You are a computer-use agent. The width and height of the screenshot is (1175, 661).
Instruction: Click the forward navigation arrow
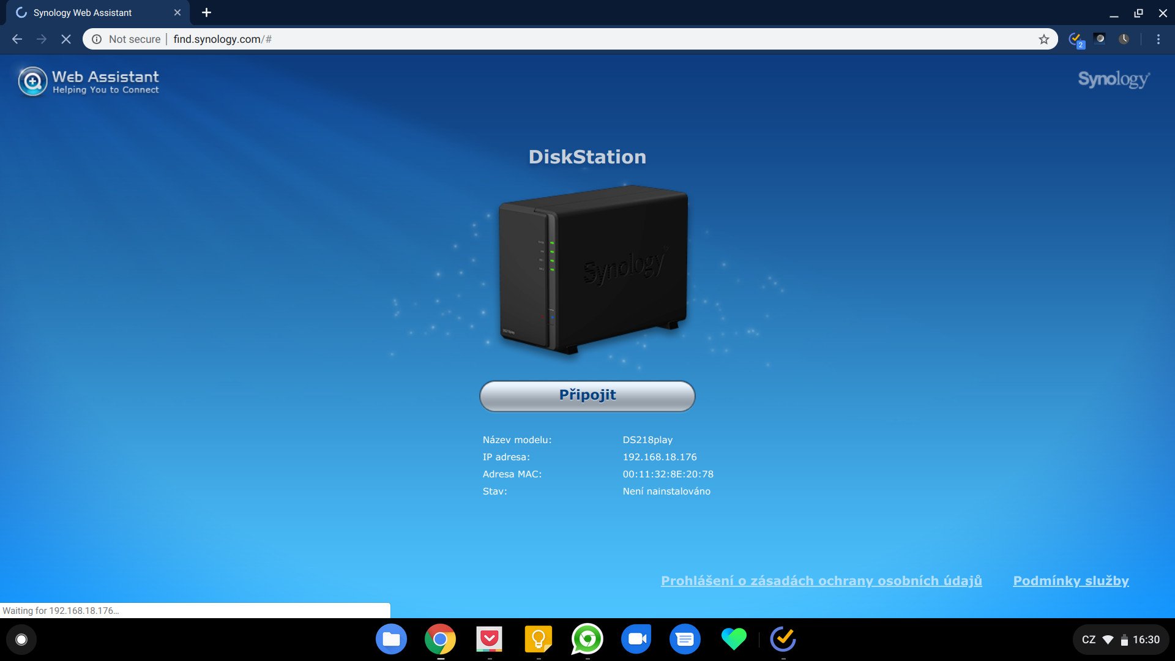point(42,39)
